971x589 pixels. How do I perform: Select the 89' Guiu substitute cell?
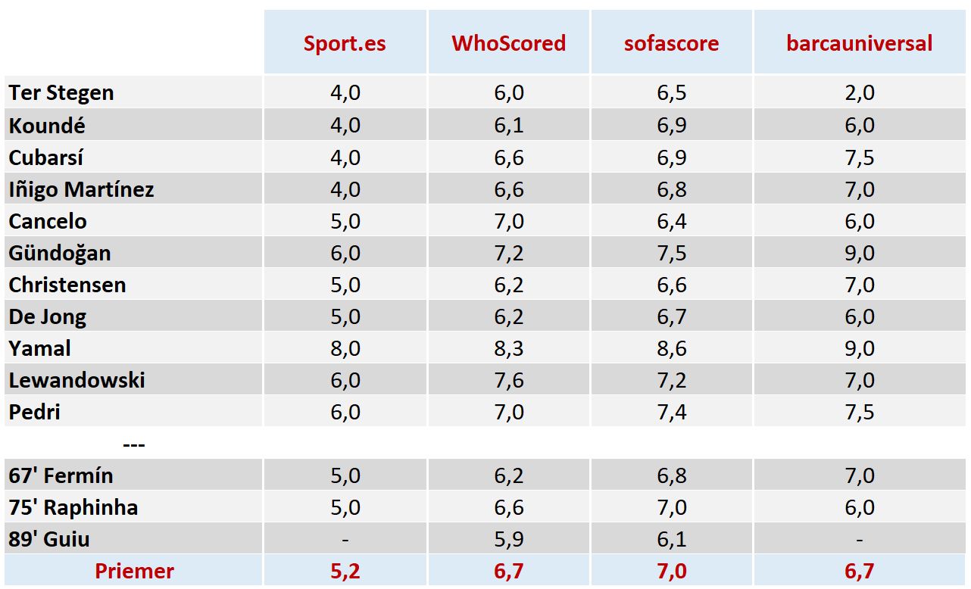(x=49, y=539)
